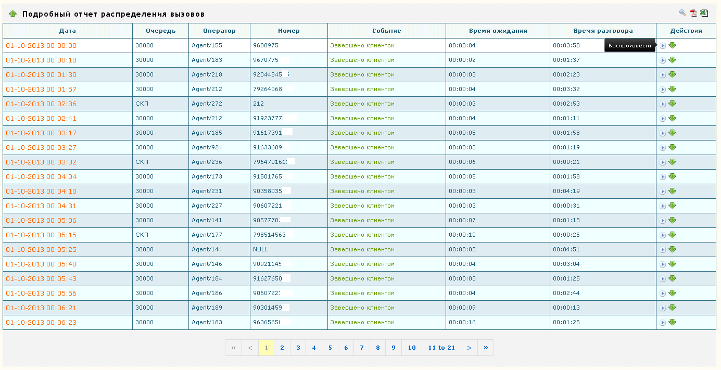Open date link 01-10-2013 00:06:23
Screen dimensions: 721x370
click(x=41, y=323)
